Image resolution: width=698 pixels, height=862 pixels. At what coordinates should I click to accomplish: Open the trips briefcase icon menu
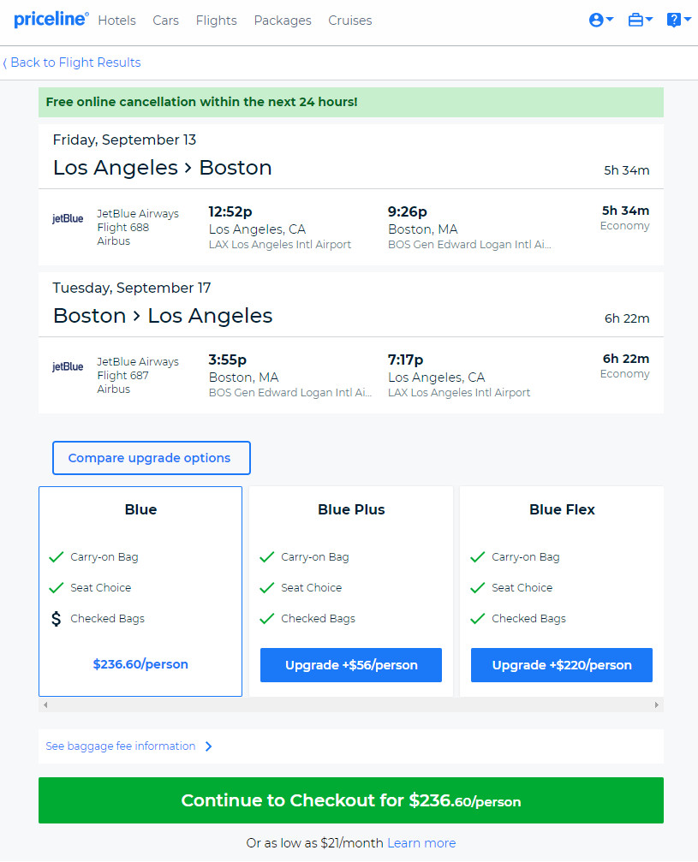click(x=640, y=21)
